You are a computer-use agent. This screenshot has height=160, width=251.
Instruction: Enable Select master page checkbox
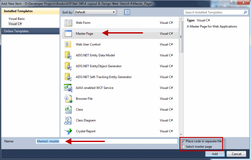tap(183, 147)
